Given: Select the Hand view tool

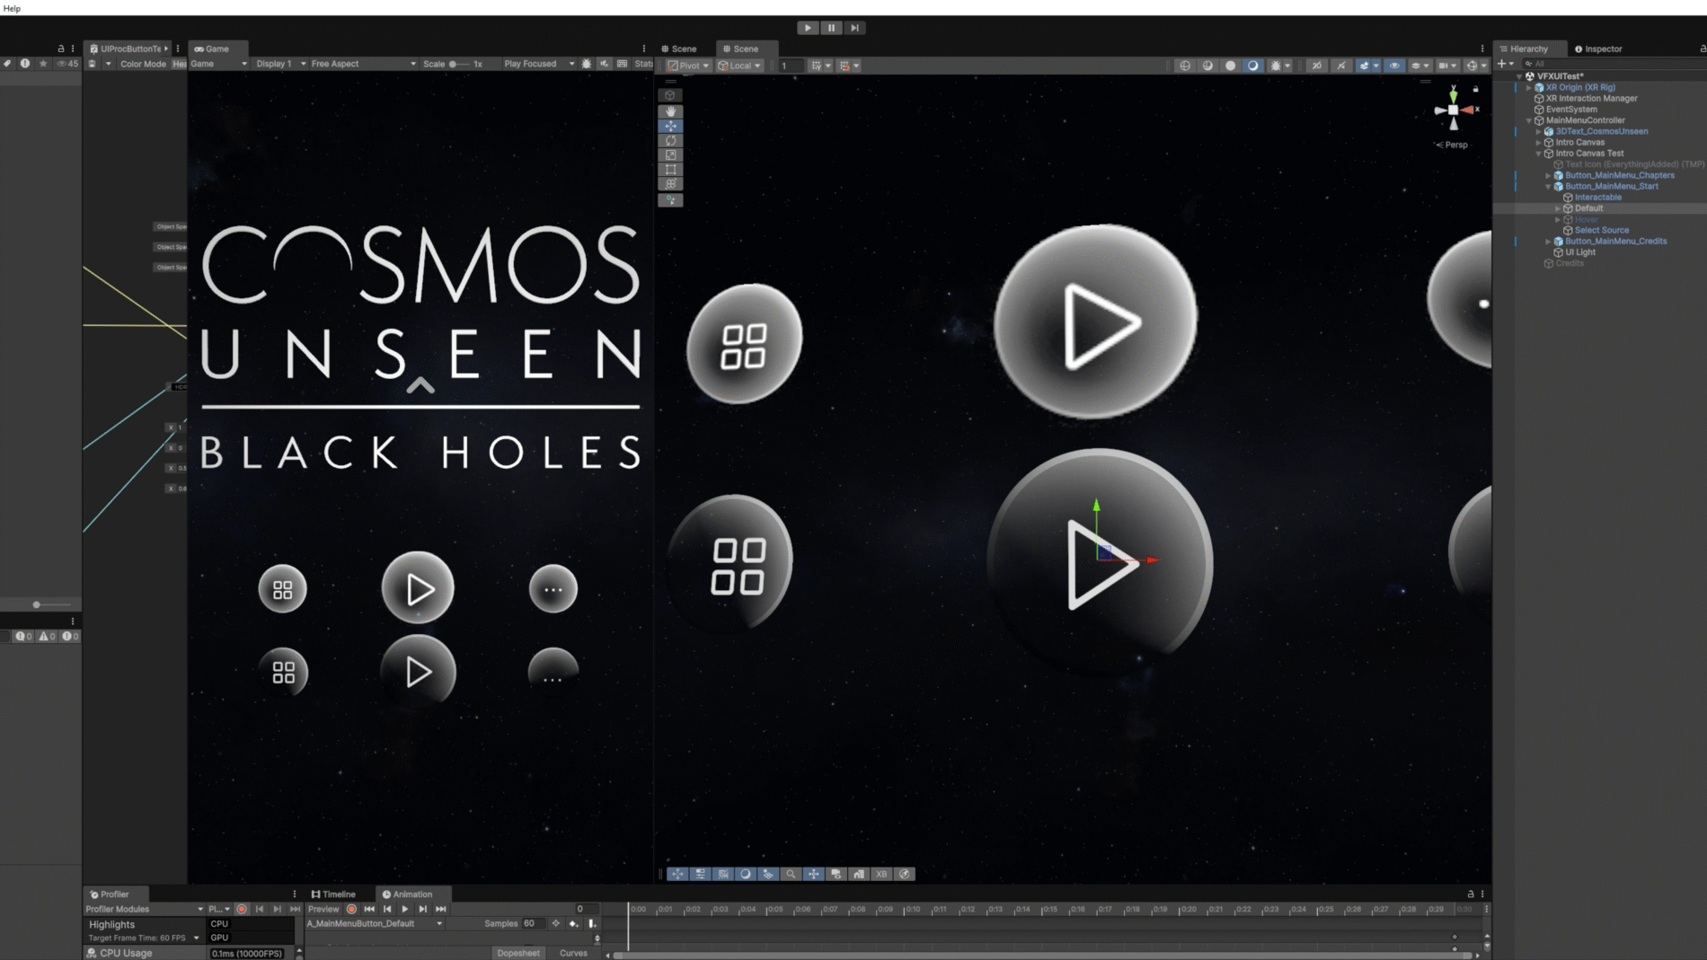Looking at the screenshot, I should click(670, 111).
